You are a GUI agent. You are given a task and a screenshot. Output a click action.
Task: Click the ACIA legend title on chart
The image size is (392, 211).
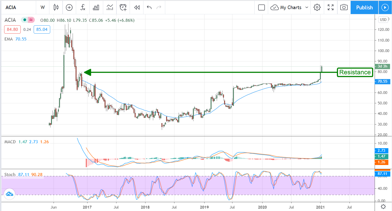[x=10, y=20]
